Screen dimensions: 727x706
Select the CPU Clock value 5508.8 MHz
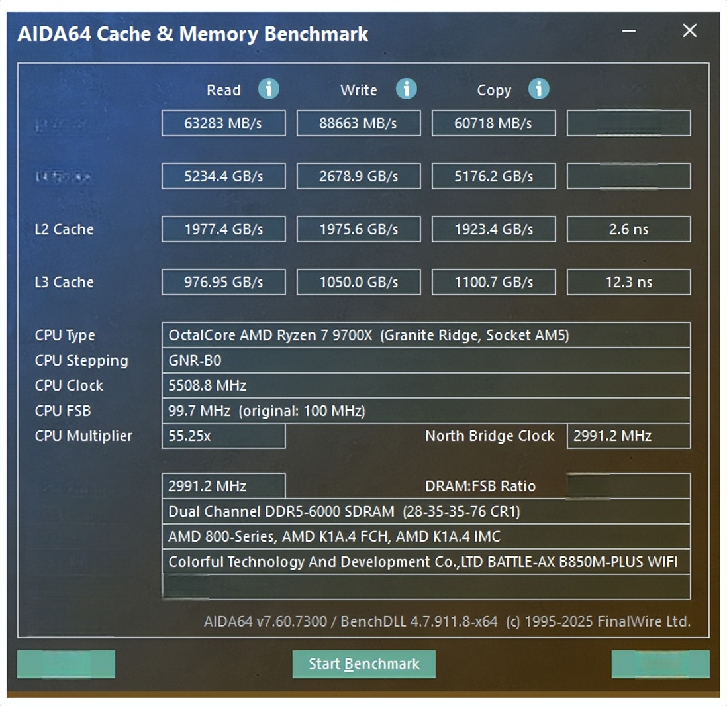pyautogui.click(x=426, y=385)
